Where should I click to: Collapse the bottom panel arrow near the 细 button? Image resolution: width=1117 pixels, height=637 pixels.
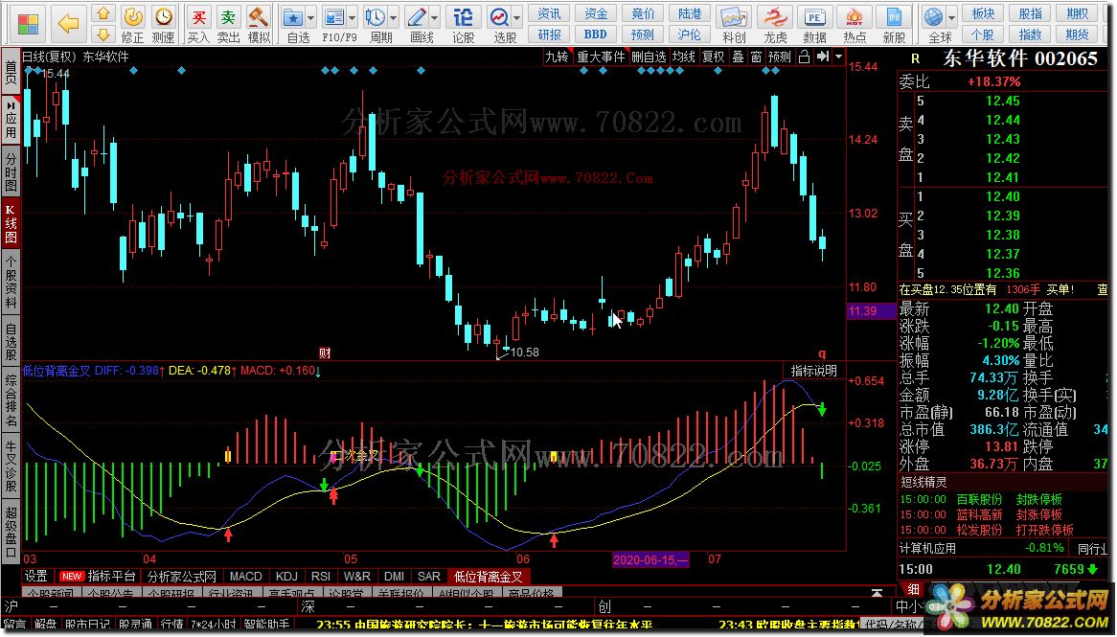tap(877, 592)
